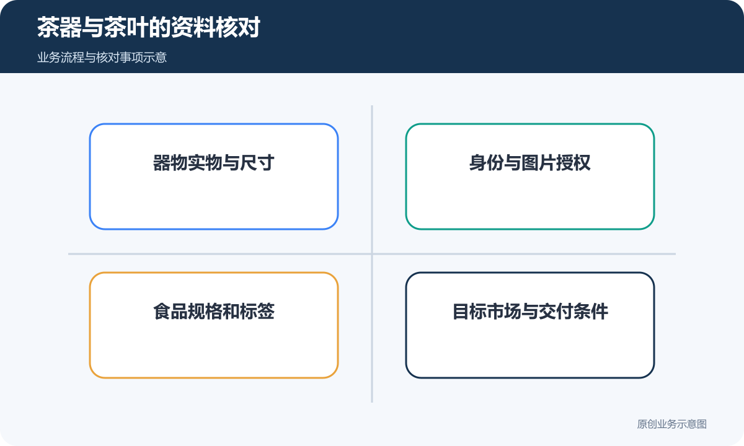Click the vertical divider below the center crossing
The image size is (744, 446).
[x=372, y=329]
